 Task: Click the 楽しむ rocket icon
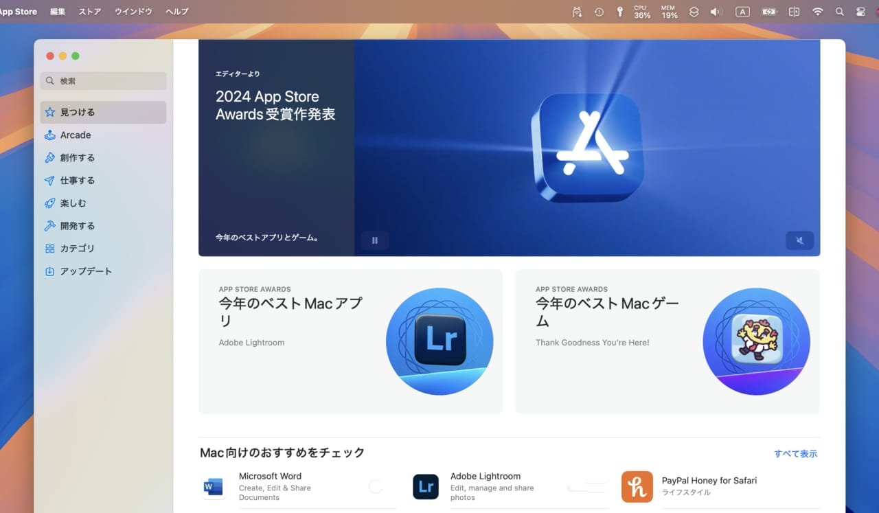click(49, 203)
